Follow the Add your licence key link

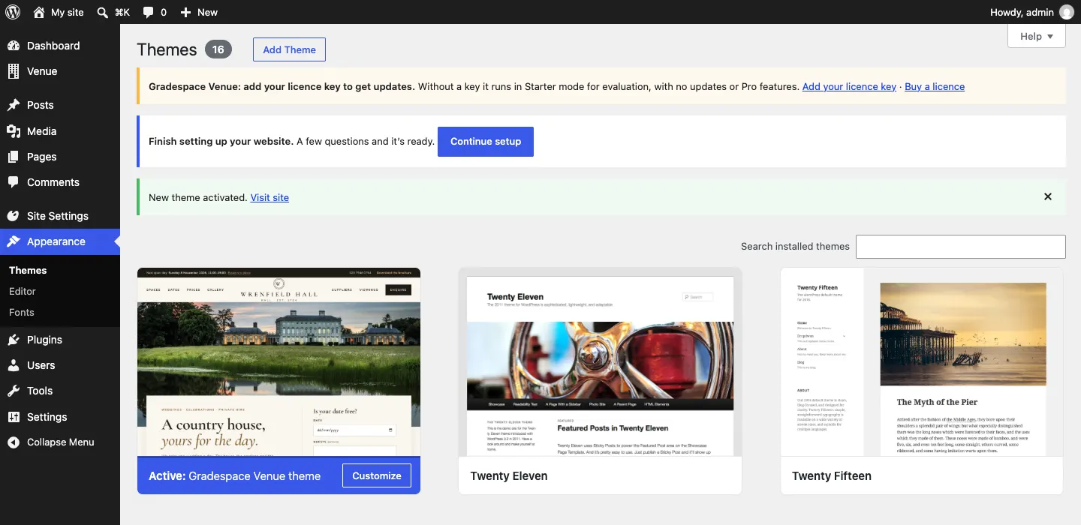pyautogui.click(x=849, y=87)
